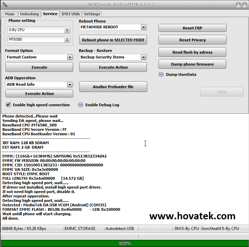Image resolution: width=249 pixels, height=247 pixels.
Task: Click the 'INT RAM: 128 KB SDRAM' log line
Action: point(26,143)
